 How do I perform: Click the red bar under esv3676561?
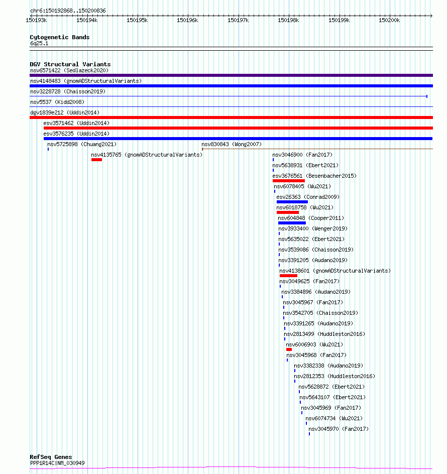(289, 181)
